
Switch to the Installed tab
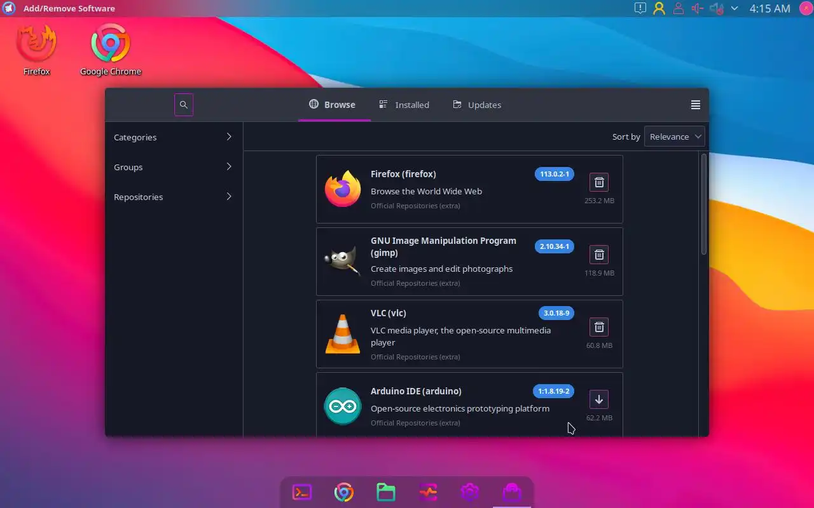pos(404,105)
